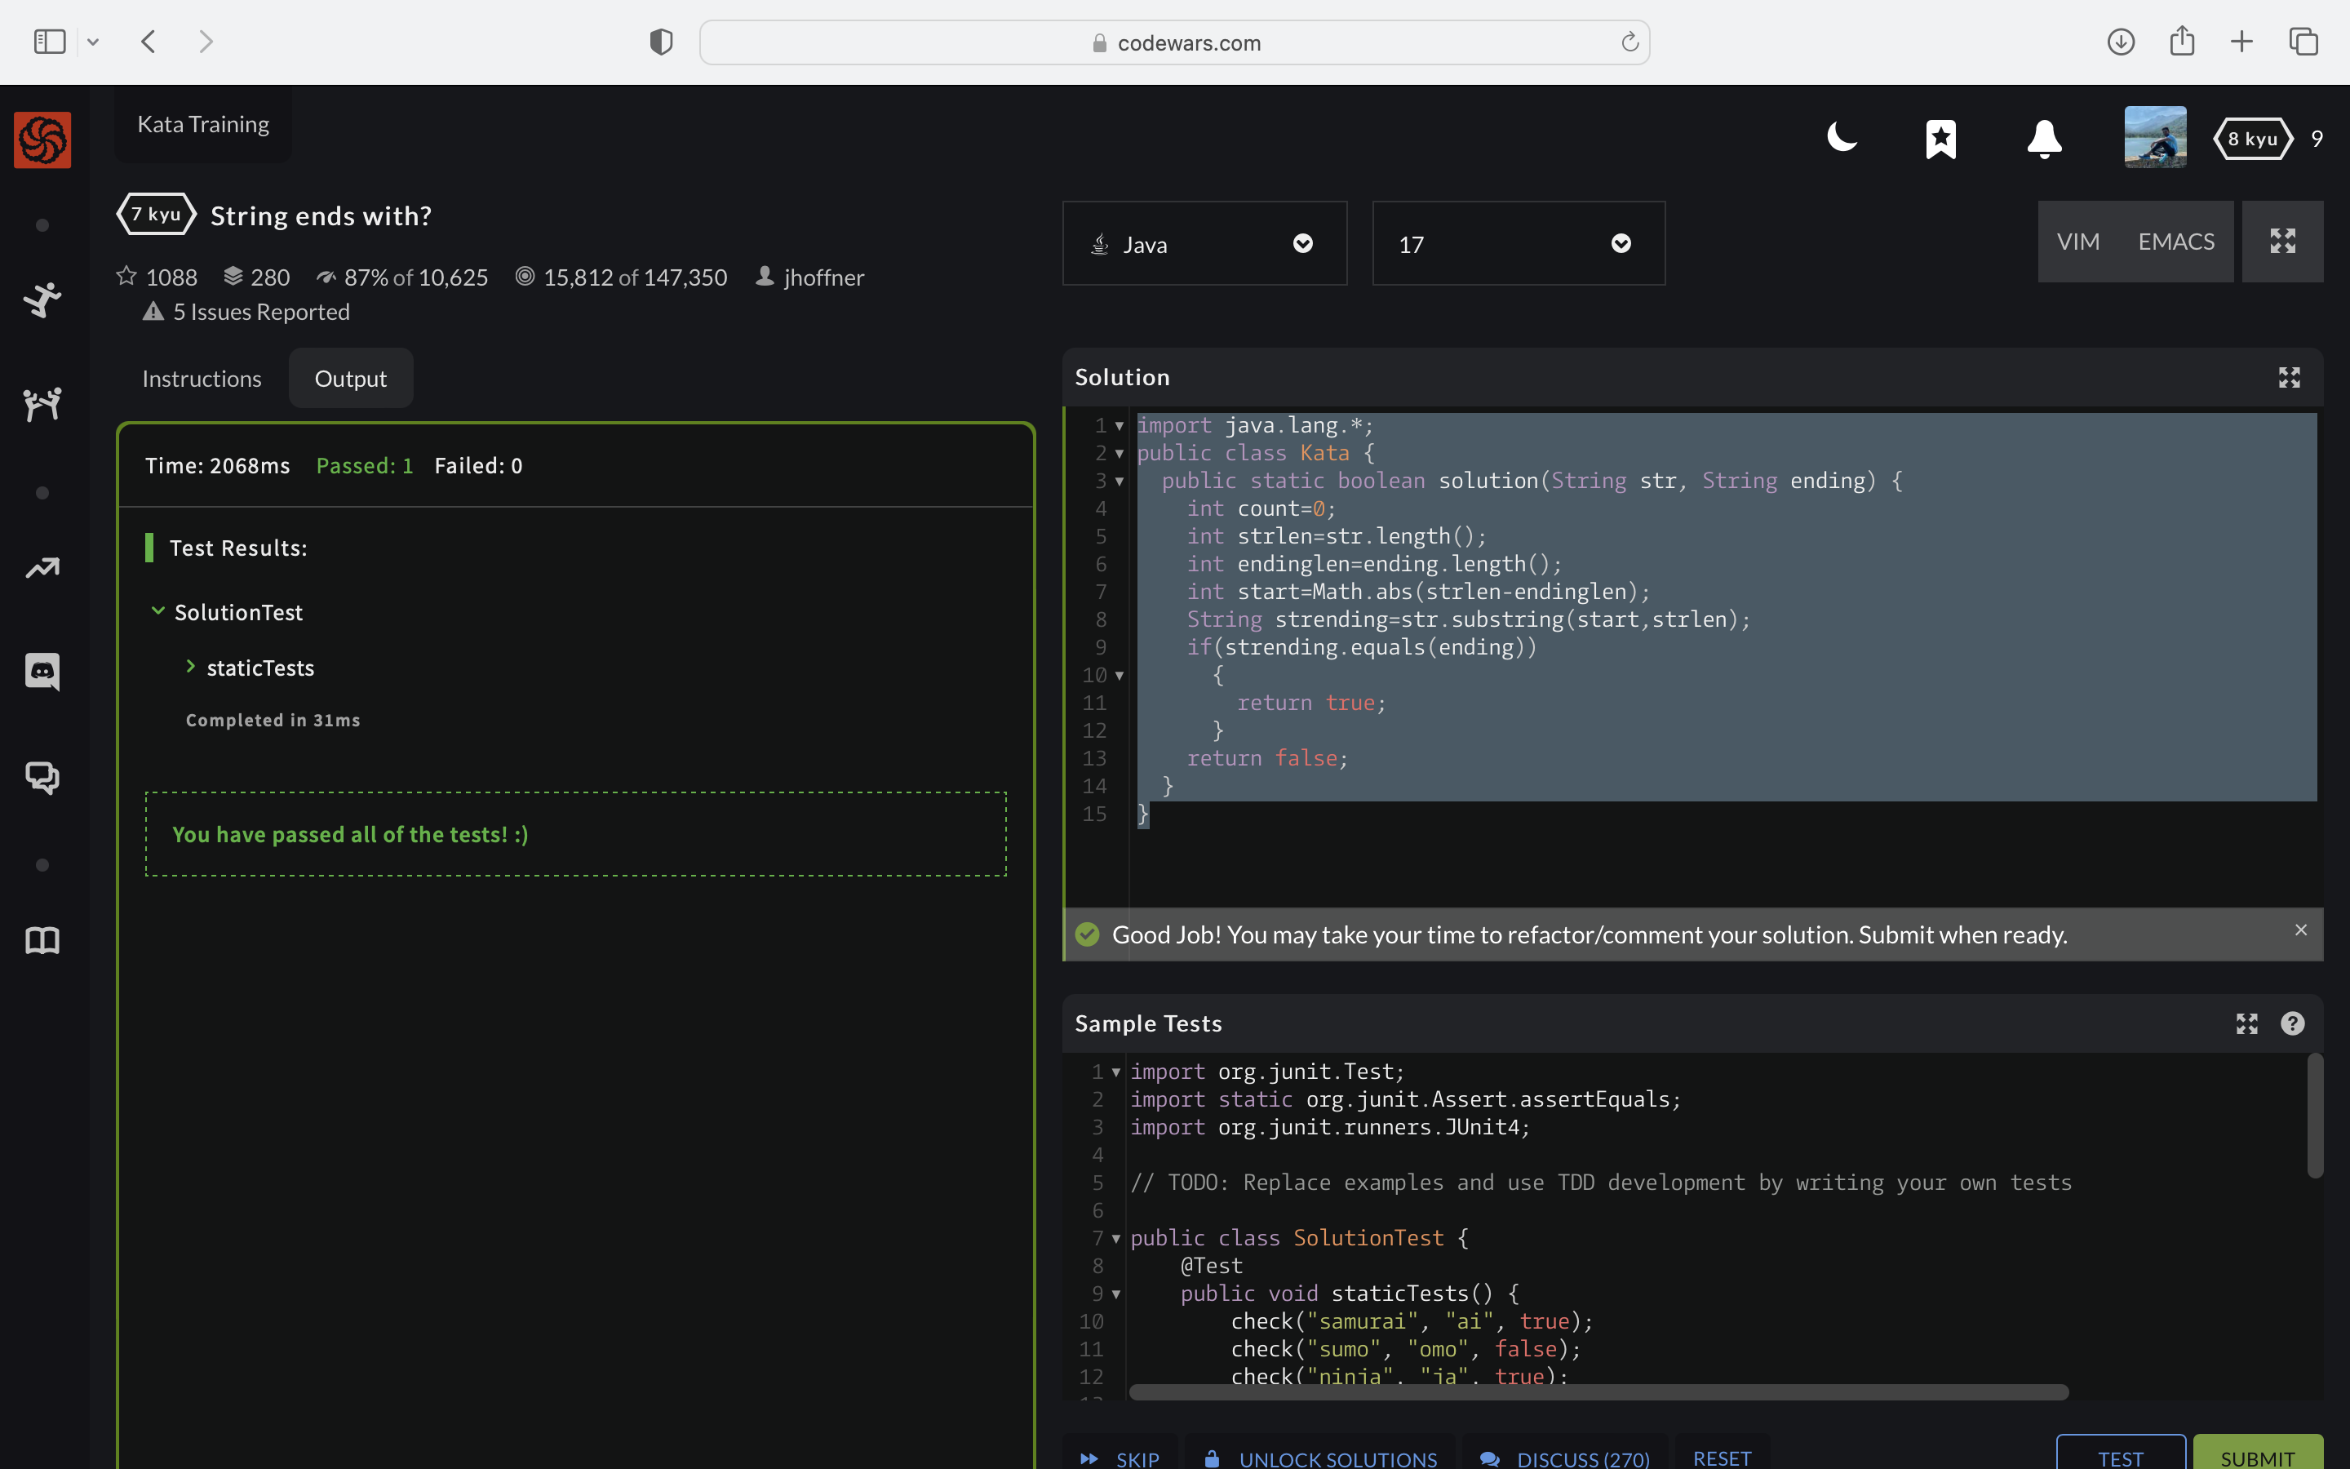Click the Codewars logo in sidebar
2350x1469 pixels.
42,139
